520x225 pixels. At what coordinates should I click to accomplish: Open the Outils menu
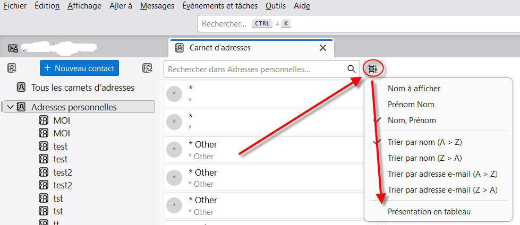(x=276, y=6)
